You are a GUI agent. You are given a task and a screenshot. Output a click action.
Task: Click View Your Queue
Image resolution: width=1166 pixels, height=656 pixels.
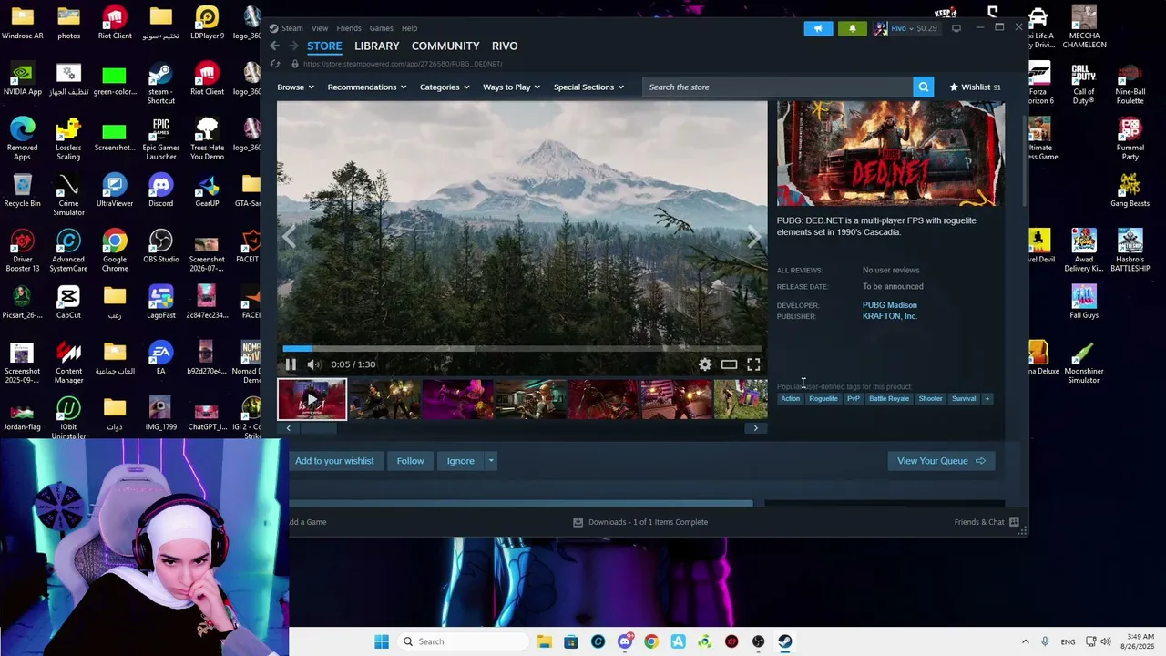941,461
